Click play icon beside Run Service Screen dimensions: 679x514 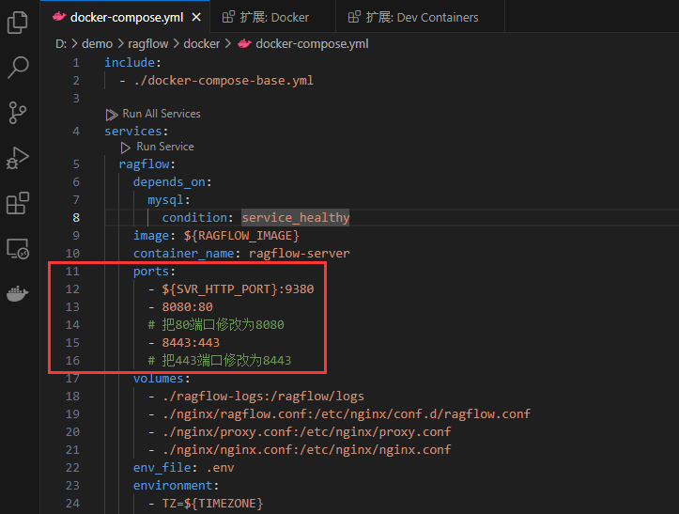pos(127,147)
